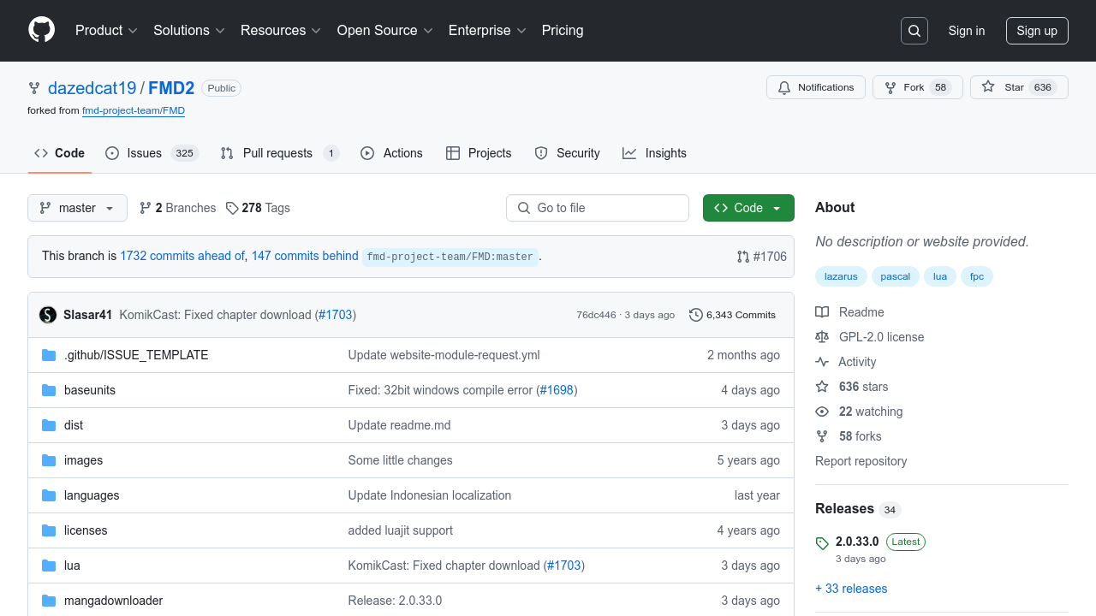Select the Code tab
Image resolution: width=1096 pixels, height=616 pixels.
click(x=59, y=153)
